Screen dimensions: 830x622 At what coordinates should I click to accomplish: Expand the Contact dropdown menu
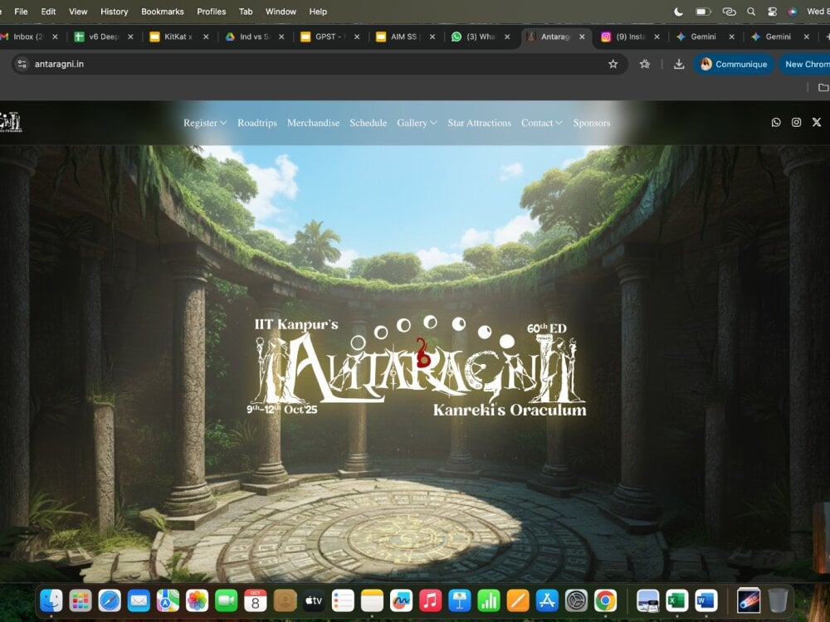coord(541,123)
